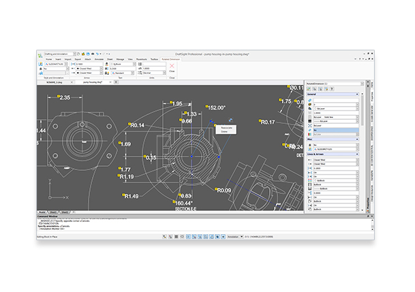Toggle the seventh highlighted status bar button

click(x=200, y=236)
